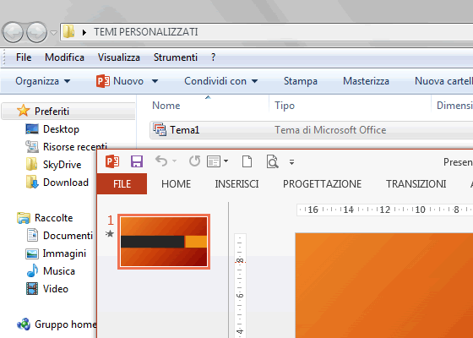Screen dimensions: 473x338
Task: Open the Download folder in Preferiti
Action: [66, 183]
